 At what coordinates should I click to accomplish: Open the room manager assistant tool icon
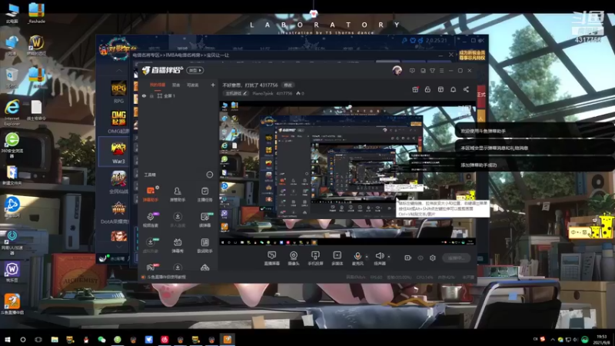(x=178, y=194)
